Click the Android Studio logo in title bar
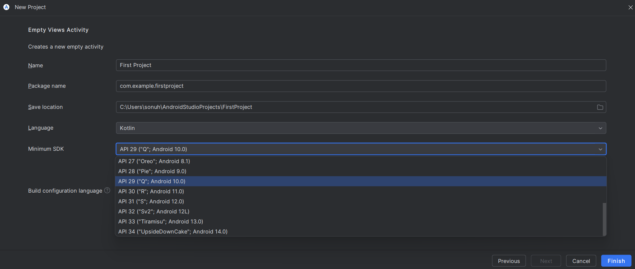The height and width of the screenshot is (269, 635). point(6,7)
